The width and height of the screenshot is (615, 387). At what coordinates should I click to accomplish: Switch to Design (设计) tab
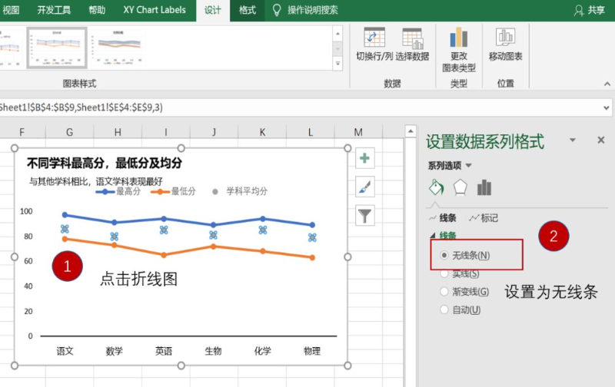pyautogui.click(x=213, y=11)
